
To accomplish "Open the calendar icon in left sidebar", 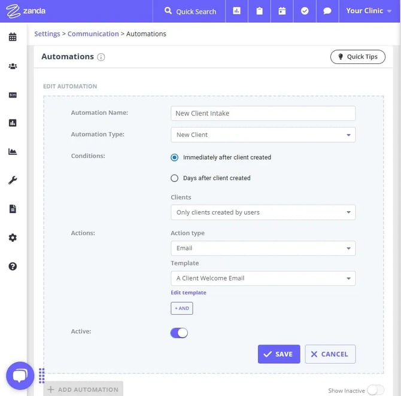I will pos(13,37).
